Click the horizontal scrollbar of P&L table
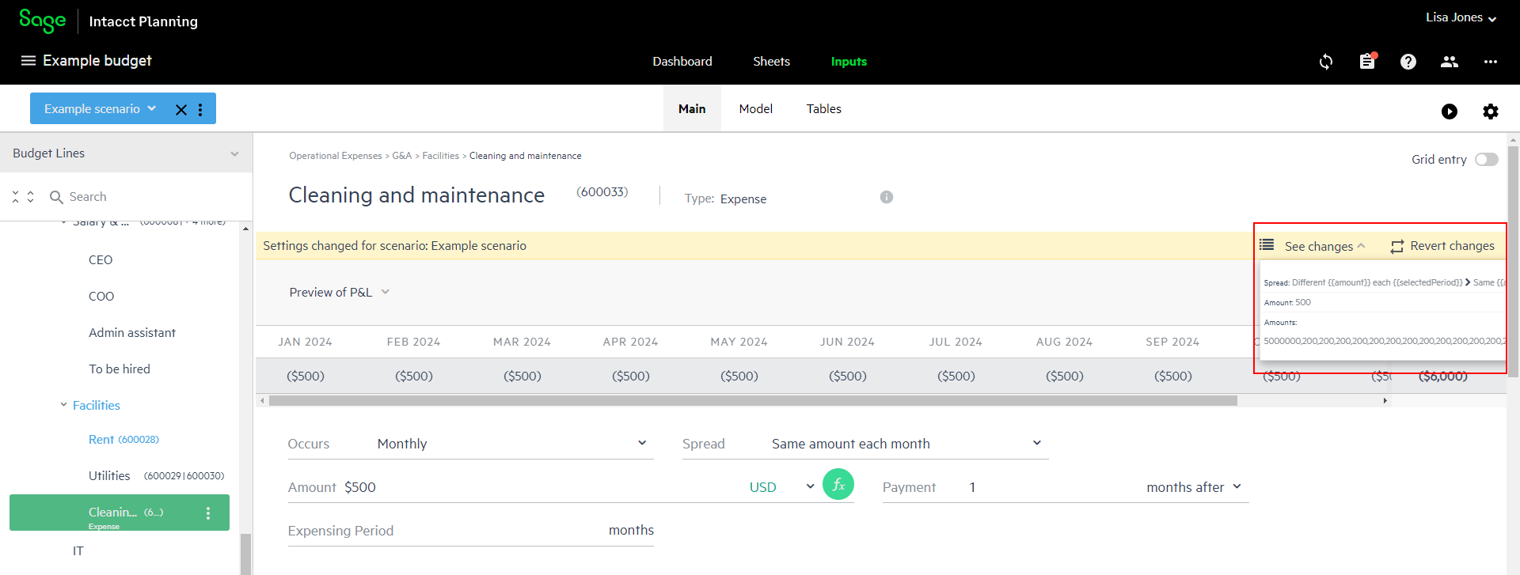This screenshot has height=575, width=1520. pyautogui.click(x=753, y=401)
